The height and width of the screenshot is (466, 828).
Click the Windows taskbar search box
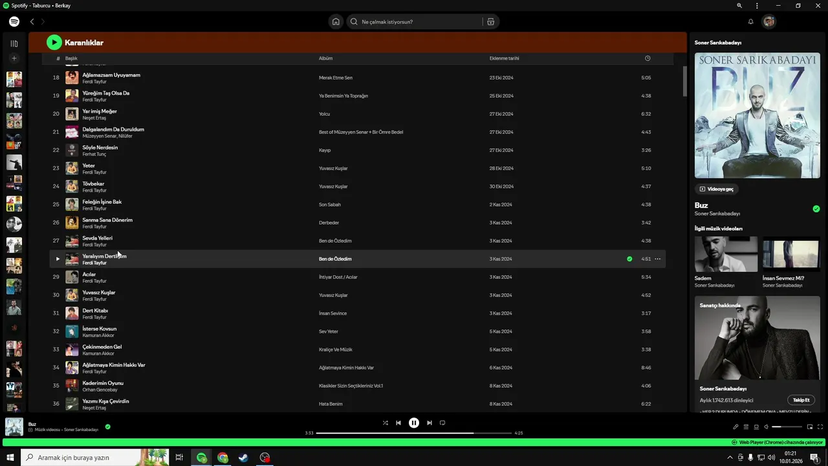point(94,458)
